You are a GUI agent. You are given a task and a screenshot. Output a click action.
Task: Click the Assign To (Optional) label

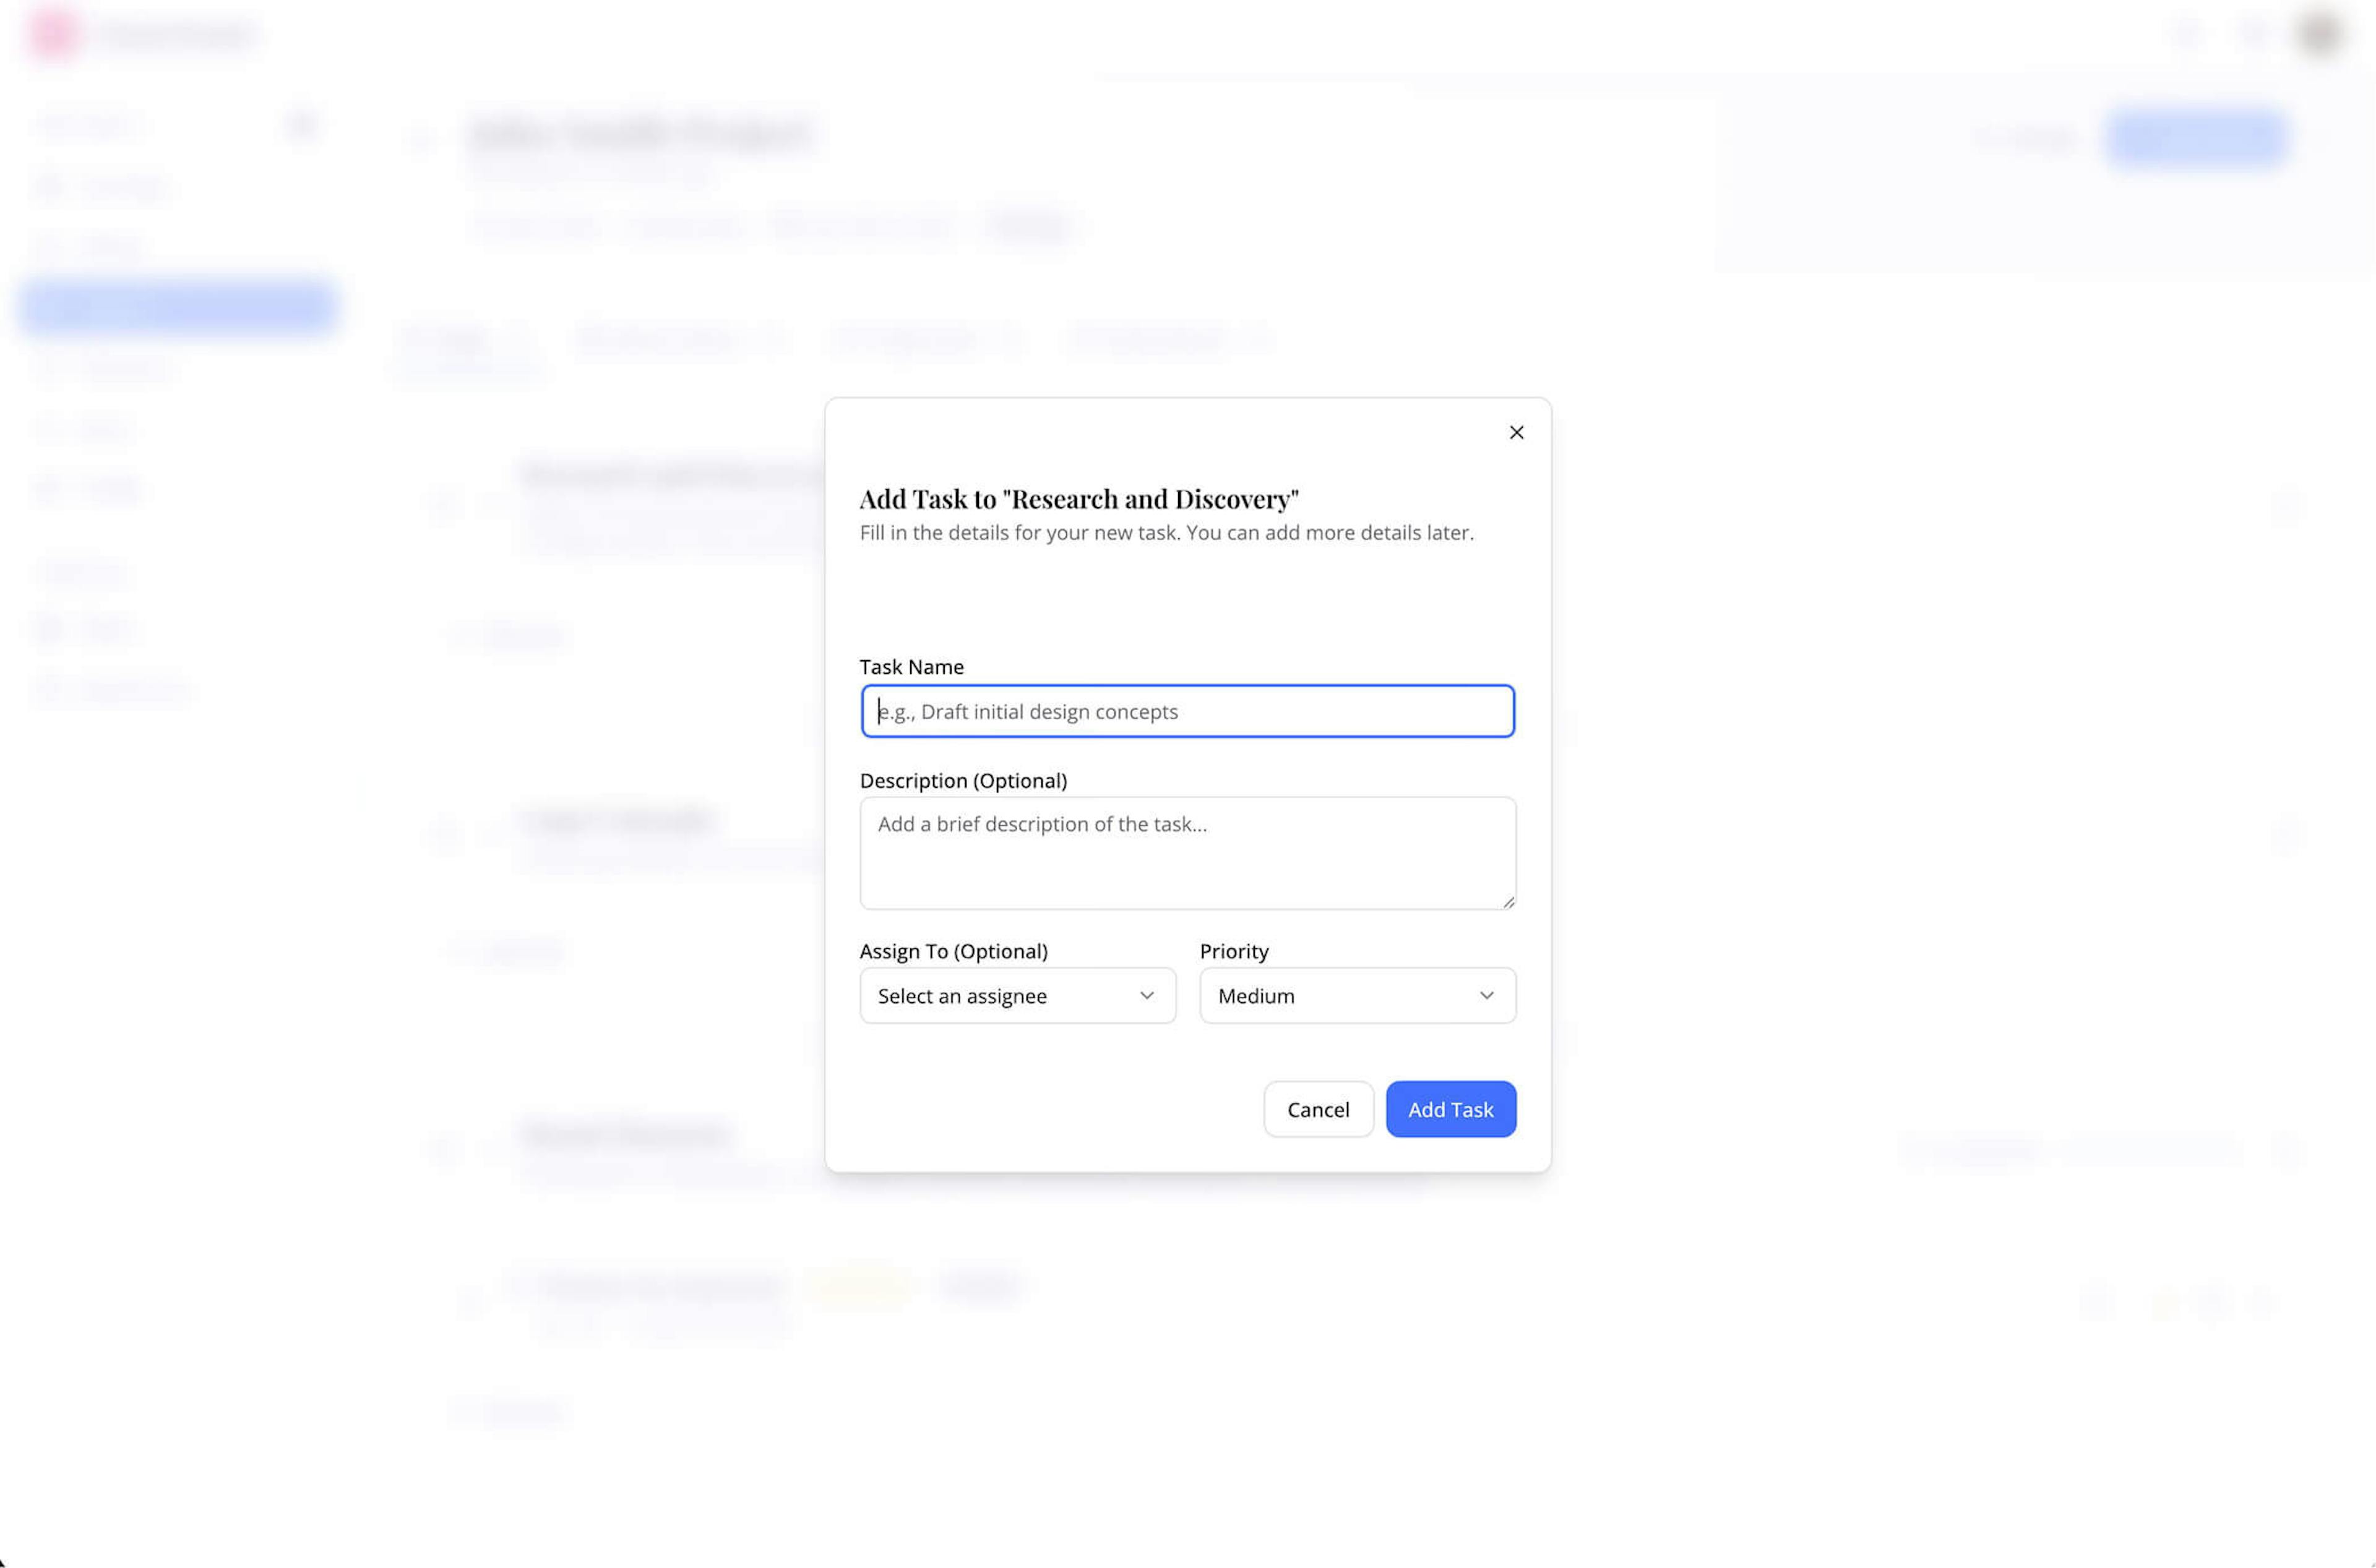click(x=953, y=951)
